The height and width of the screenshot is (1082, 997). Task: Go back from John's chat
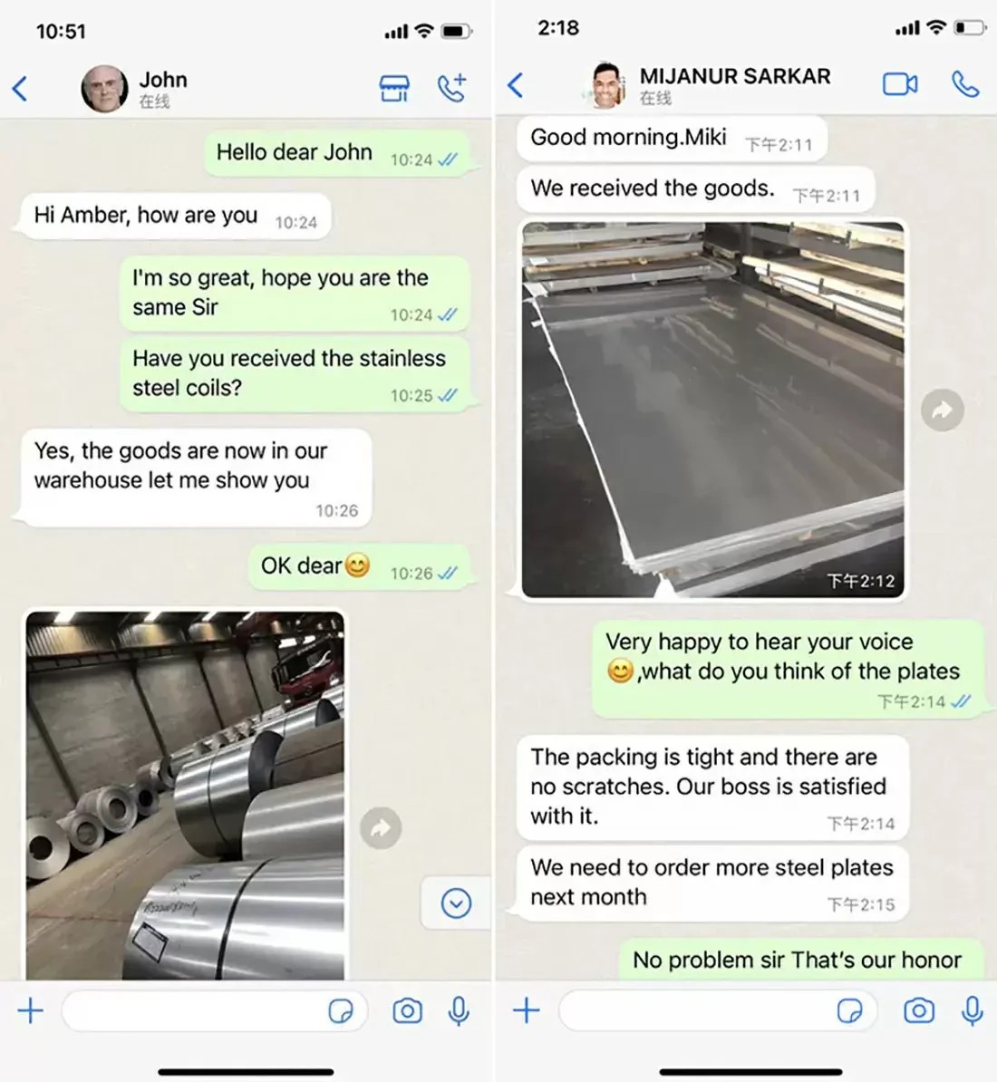coord(20,88)
